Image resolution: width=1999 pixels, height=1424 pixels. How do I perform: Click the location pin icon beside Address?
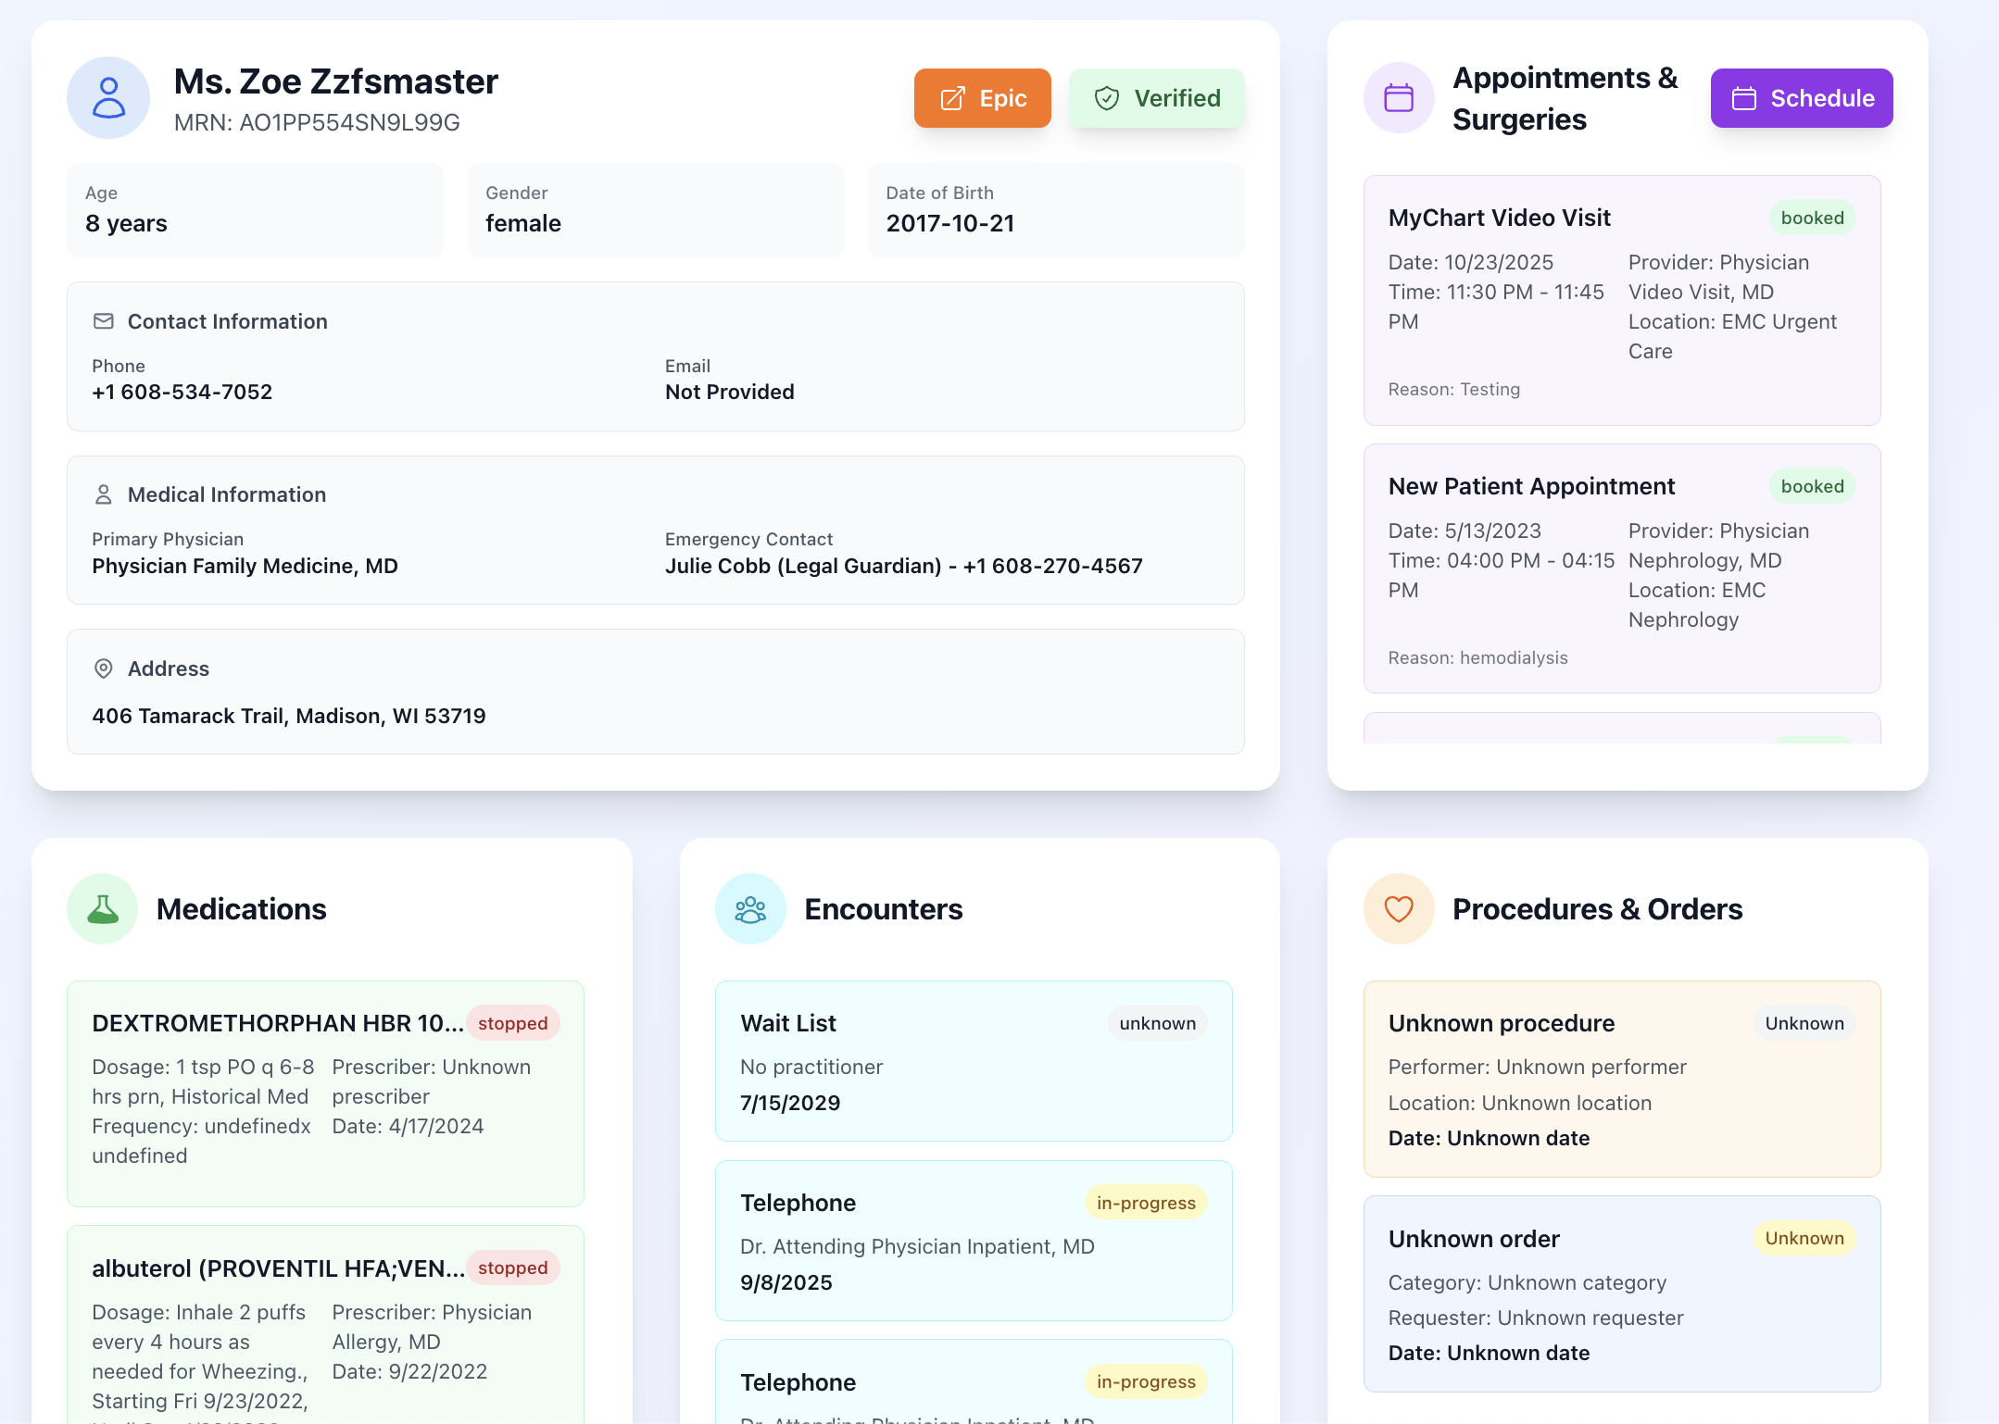click(x=103, y=668)
